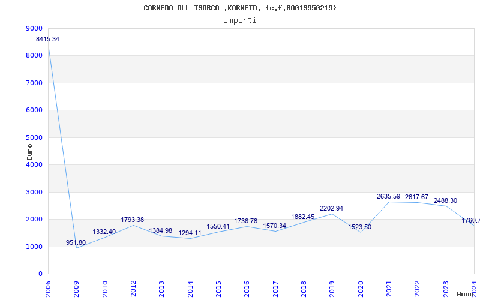This screenshot has height=300, width=480.
Task: Select the 5000 y-axis tick label
Action: pyautogui.click(x=34, y=137)
